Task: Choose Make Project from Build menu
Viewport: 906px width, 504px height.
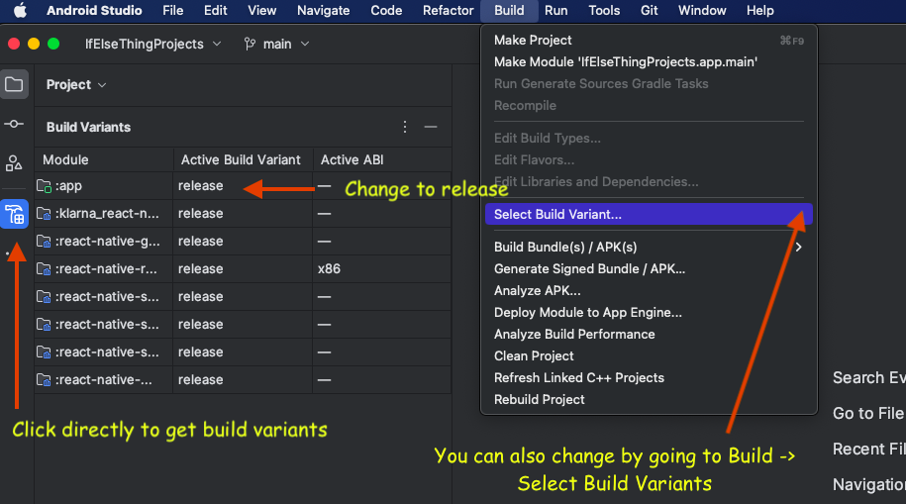Action: [x=649, y=41]
